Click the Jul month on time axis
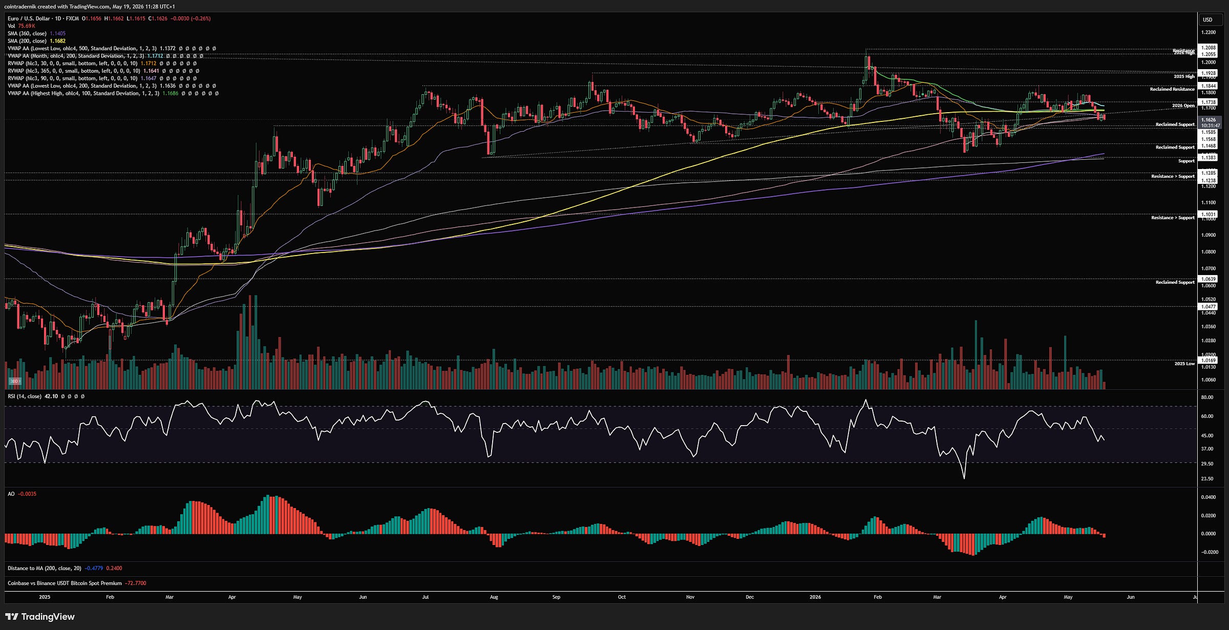This screenshot has height=630, width=1229. tap(426, 597)
